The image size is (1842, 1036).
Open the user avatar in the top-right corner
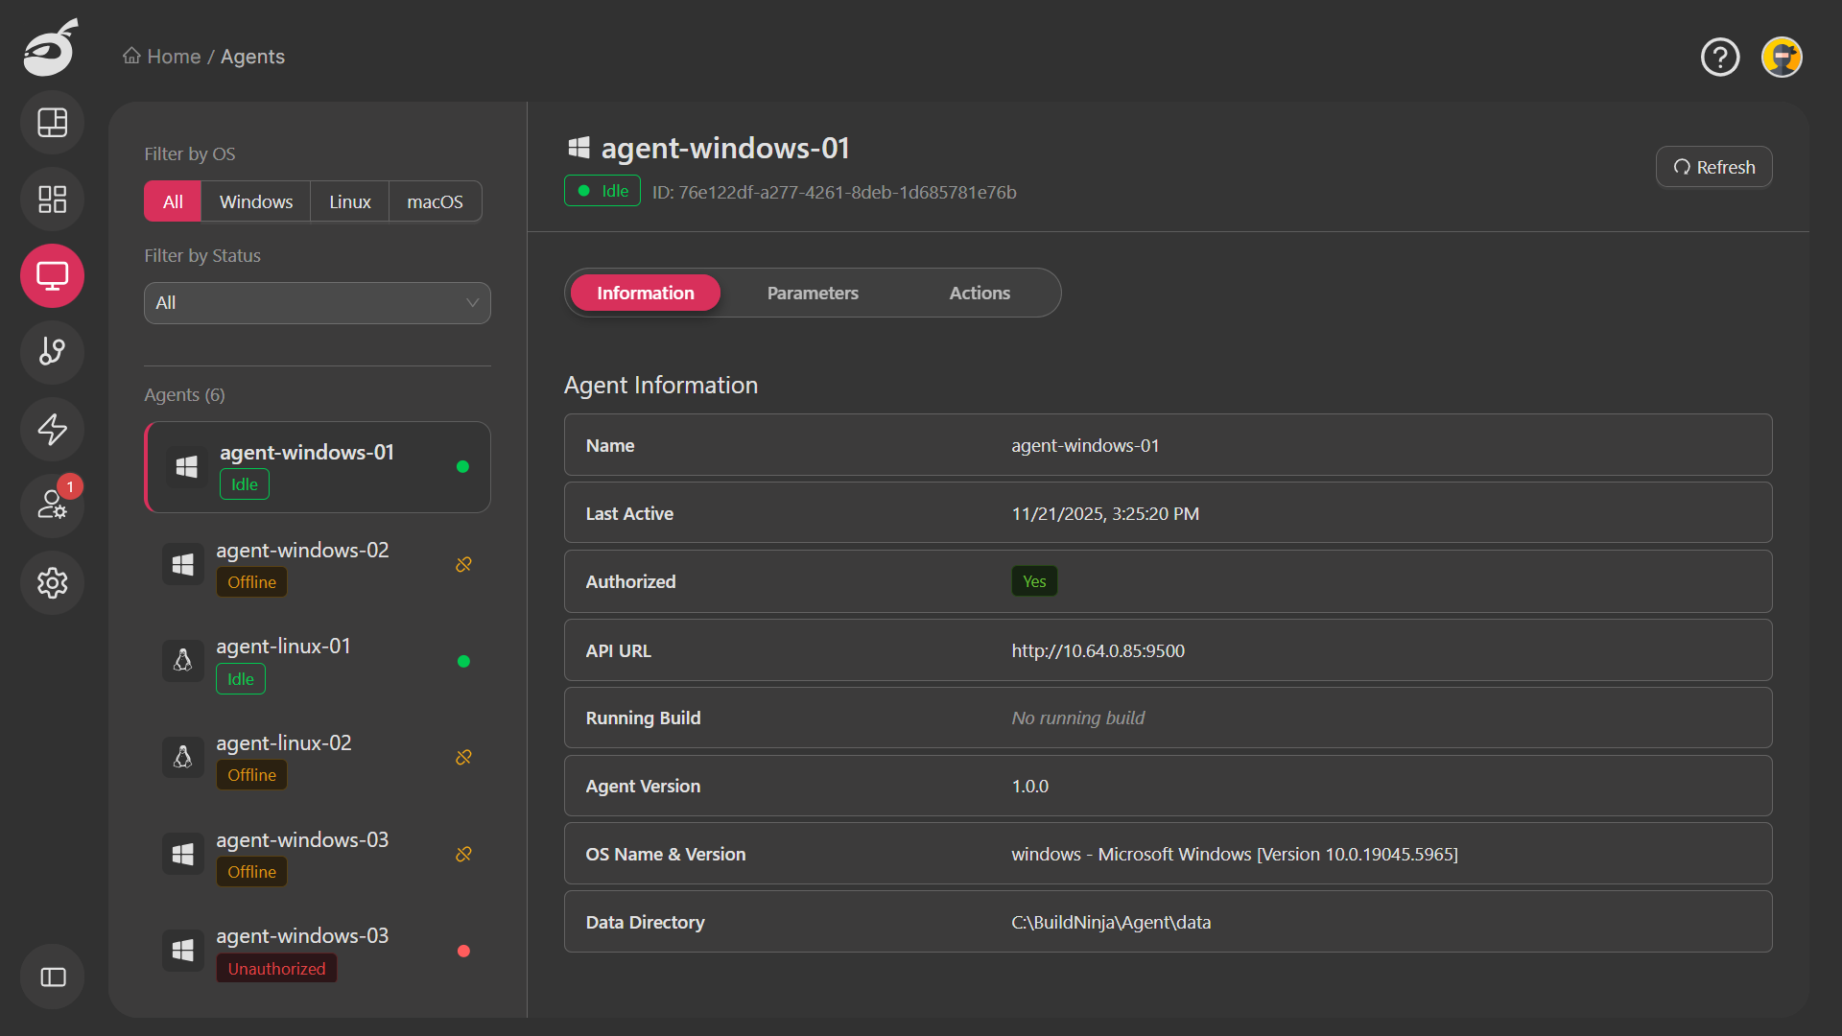pyautogui.click(x=1781, y=57)
